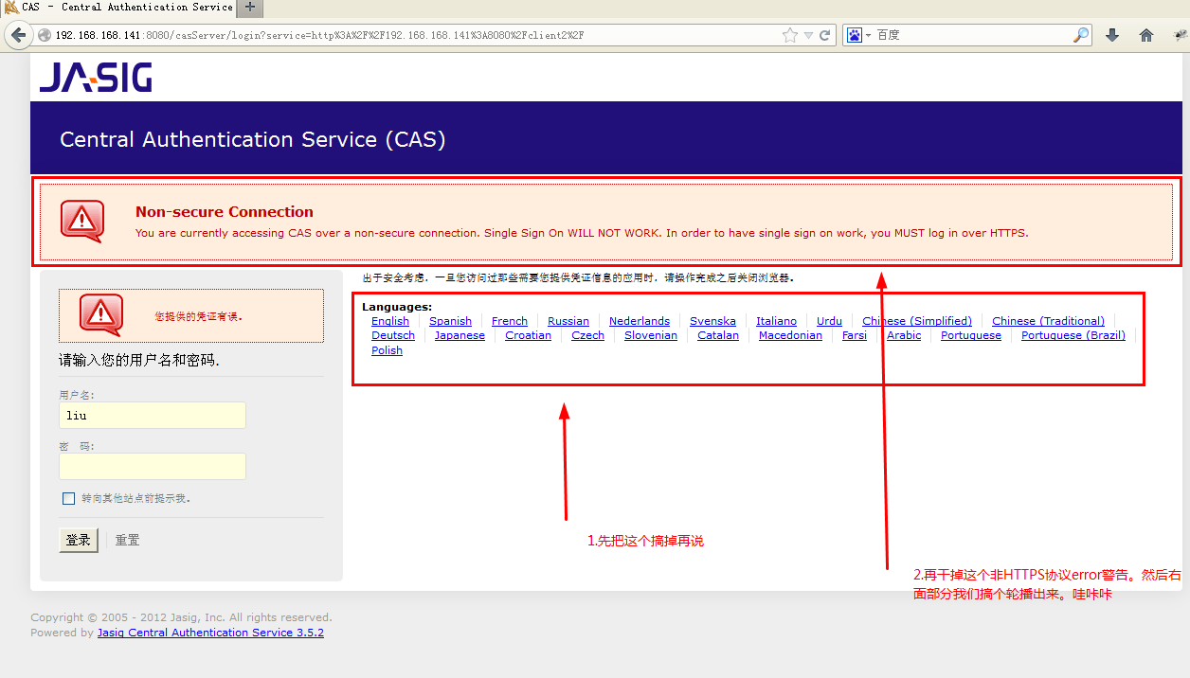Image resolution: width=1190 pixels, height=678 pixels.
Task: Switch language to French
Action: (510, 321)
